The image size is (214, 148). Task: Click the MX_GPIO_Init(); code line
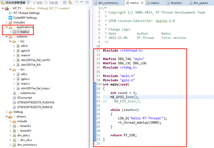click(x=124, y=97)
